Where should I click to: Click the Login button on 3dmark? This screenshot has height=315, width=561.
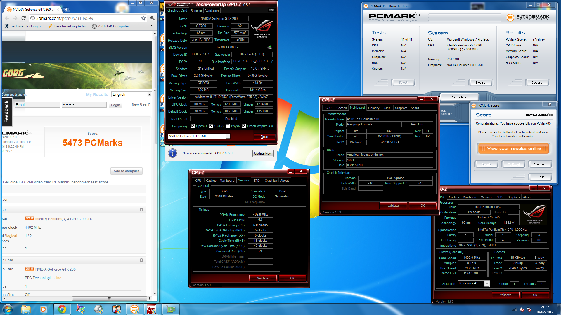[x=115, y=105]
